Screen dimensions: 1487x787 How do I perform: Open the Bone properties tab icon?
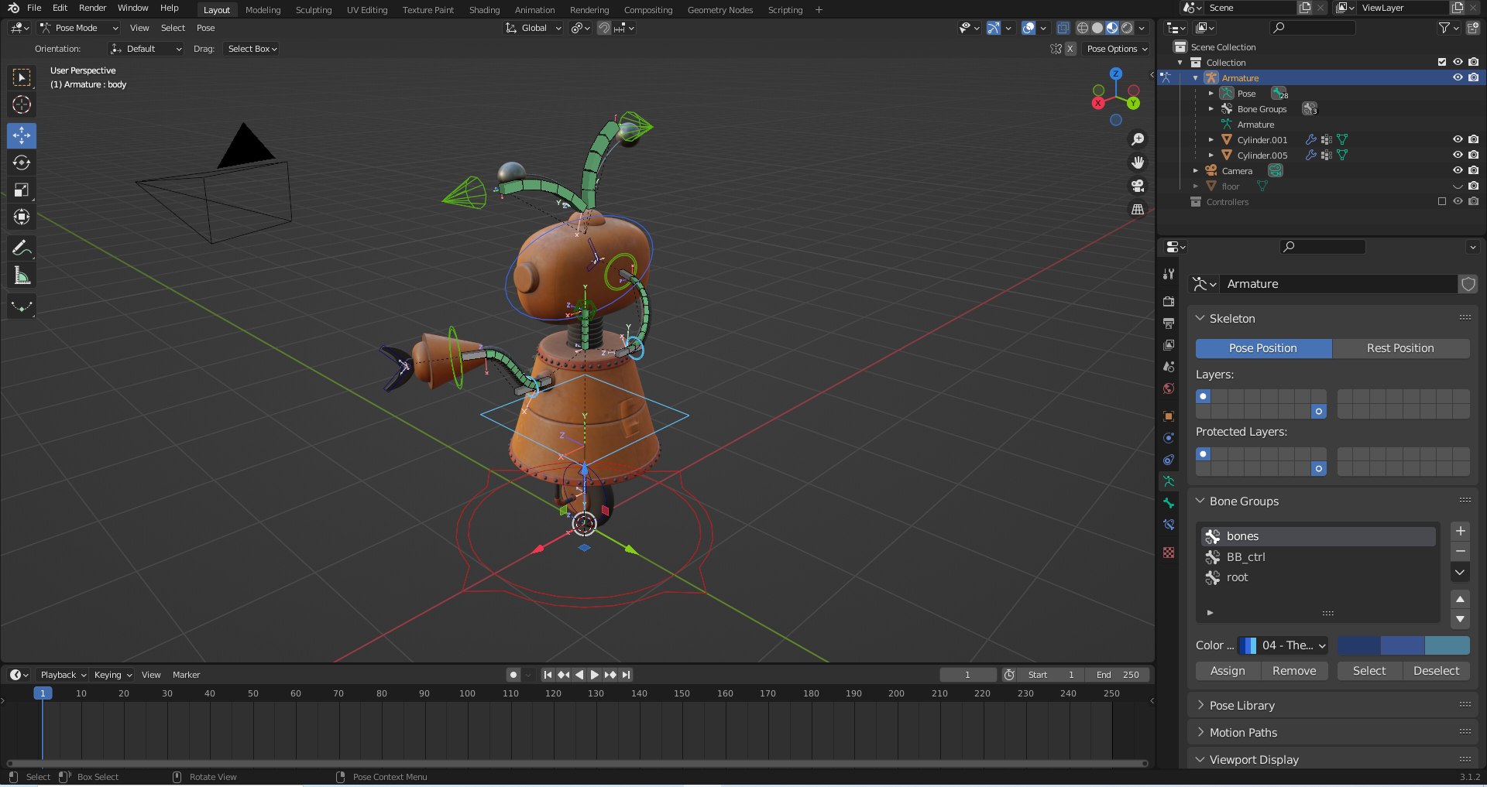click(1169, 503)
